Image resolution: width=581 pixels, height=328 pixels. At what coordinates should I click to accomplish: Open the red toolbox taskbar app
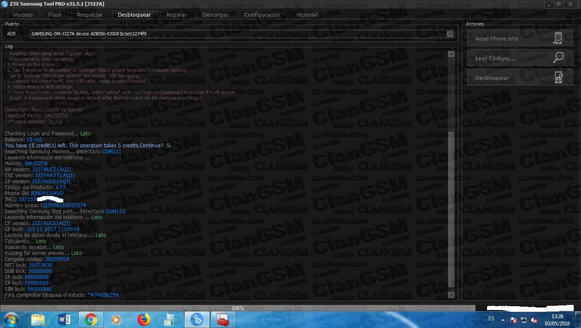coord(223,319)
